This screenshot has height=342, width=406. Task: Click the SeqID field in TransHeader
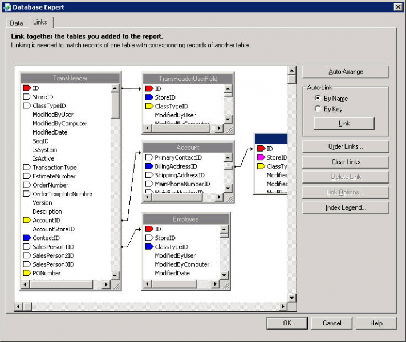(x=40, y=141)
